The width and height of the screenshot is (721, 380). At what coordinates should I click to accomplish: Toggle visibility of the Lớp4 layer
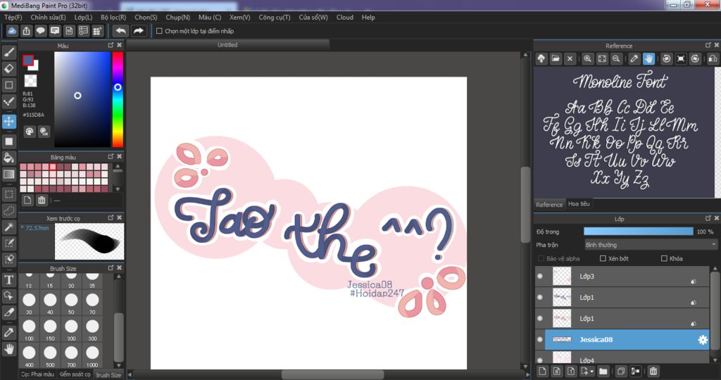click(540, 360)
